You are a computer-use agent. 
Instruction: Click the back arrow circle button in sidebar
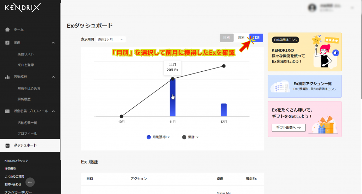point(30,182)
